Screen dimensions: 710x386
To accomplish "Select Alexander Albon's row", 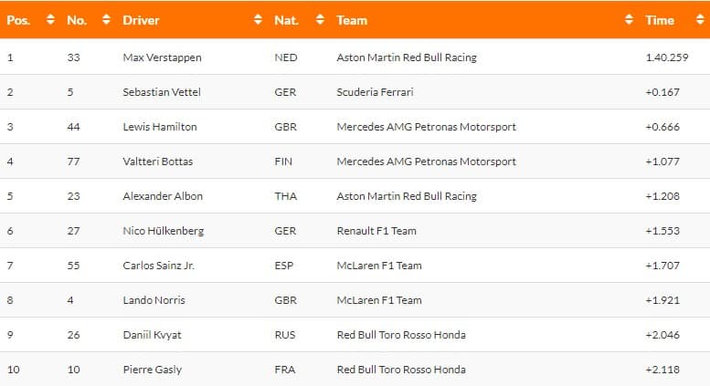I will point(355,195).
